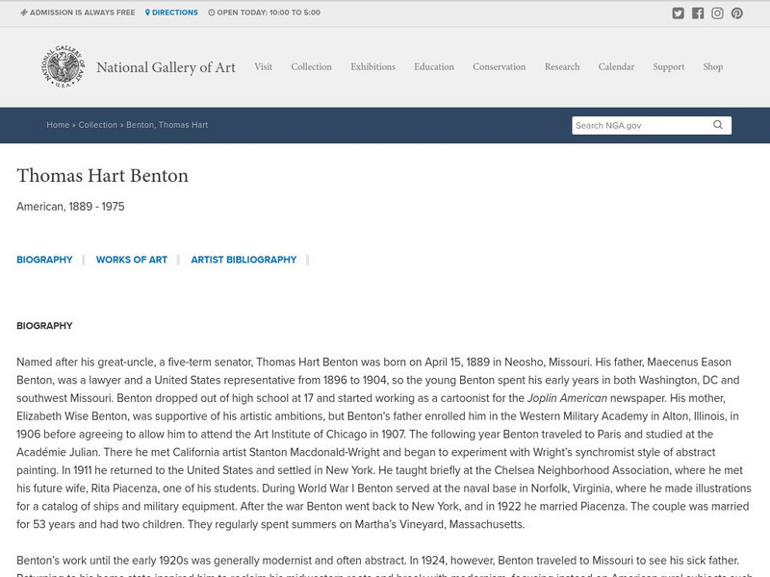Click Benton, Thomas Hart breadcrumb
Image resolution: width=770 pixels, height=577 pixels.
point(167,125)
